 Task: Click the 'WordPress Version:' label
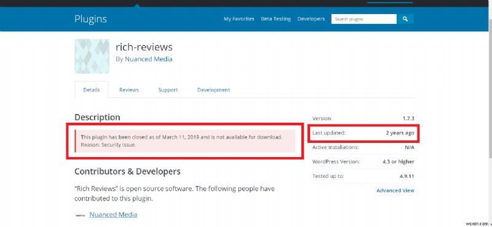(336, 161)
